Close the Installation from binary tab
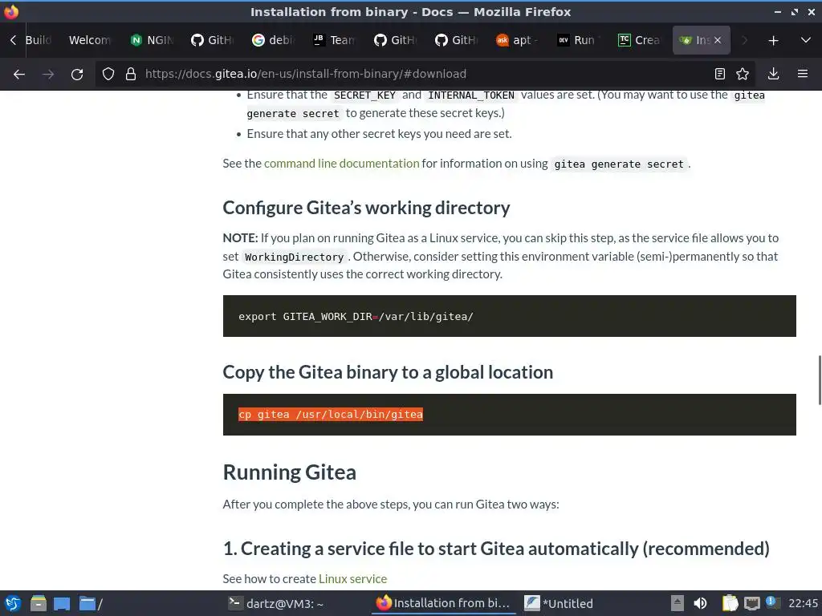Image resolution: width=822 pixels, height=616 pixels. click(x=718, y=40)
